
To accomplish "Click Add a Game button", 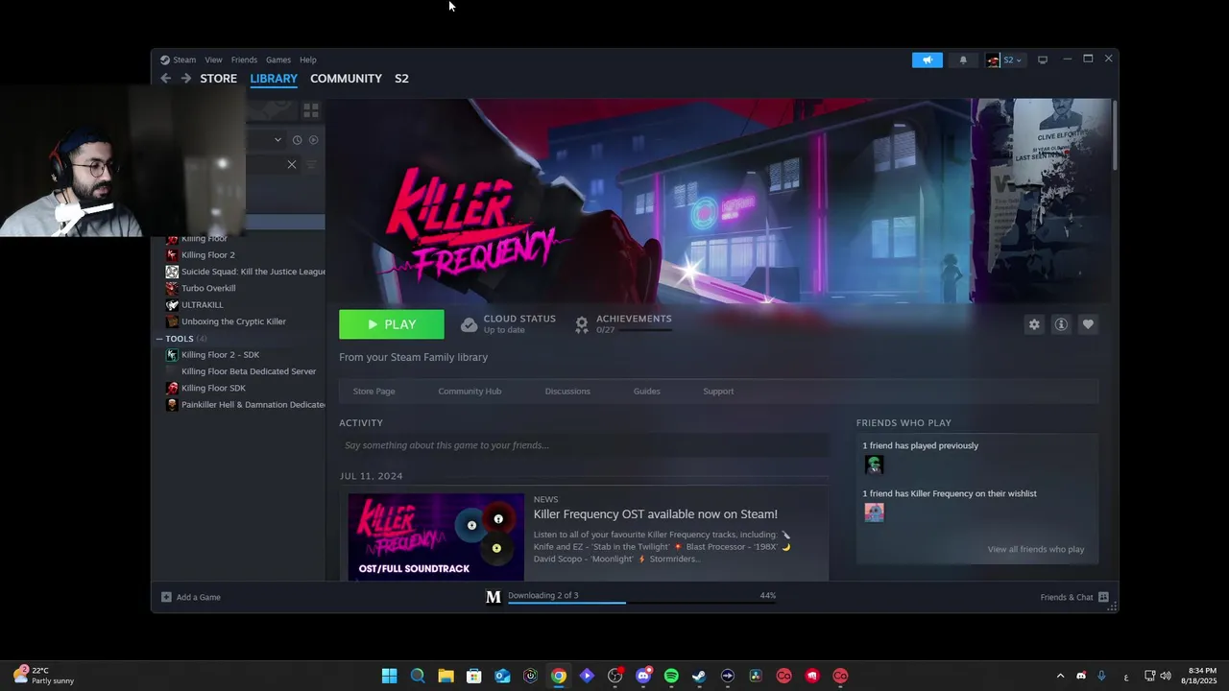I will click(191, 597).
